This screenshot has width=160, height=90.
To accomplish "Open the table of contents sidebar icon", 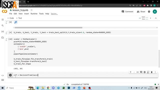I will (3, 19).
